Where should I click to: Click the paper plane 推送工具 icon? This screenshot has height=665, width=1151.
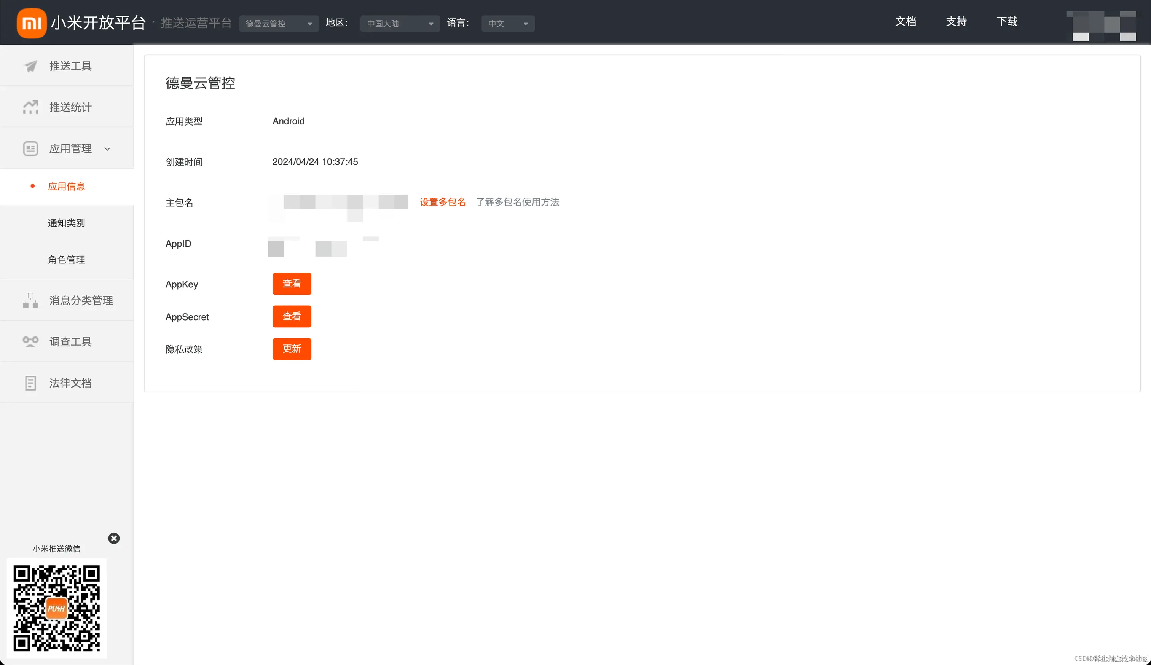point(30,66)
